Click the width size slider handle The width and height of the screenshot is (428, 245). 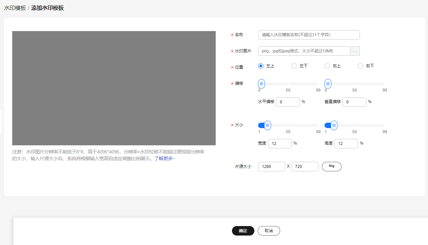pyautogui.click(x=268, y=125)
